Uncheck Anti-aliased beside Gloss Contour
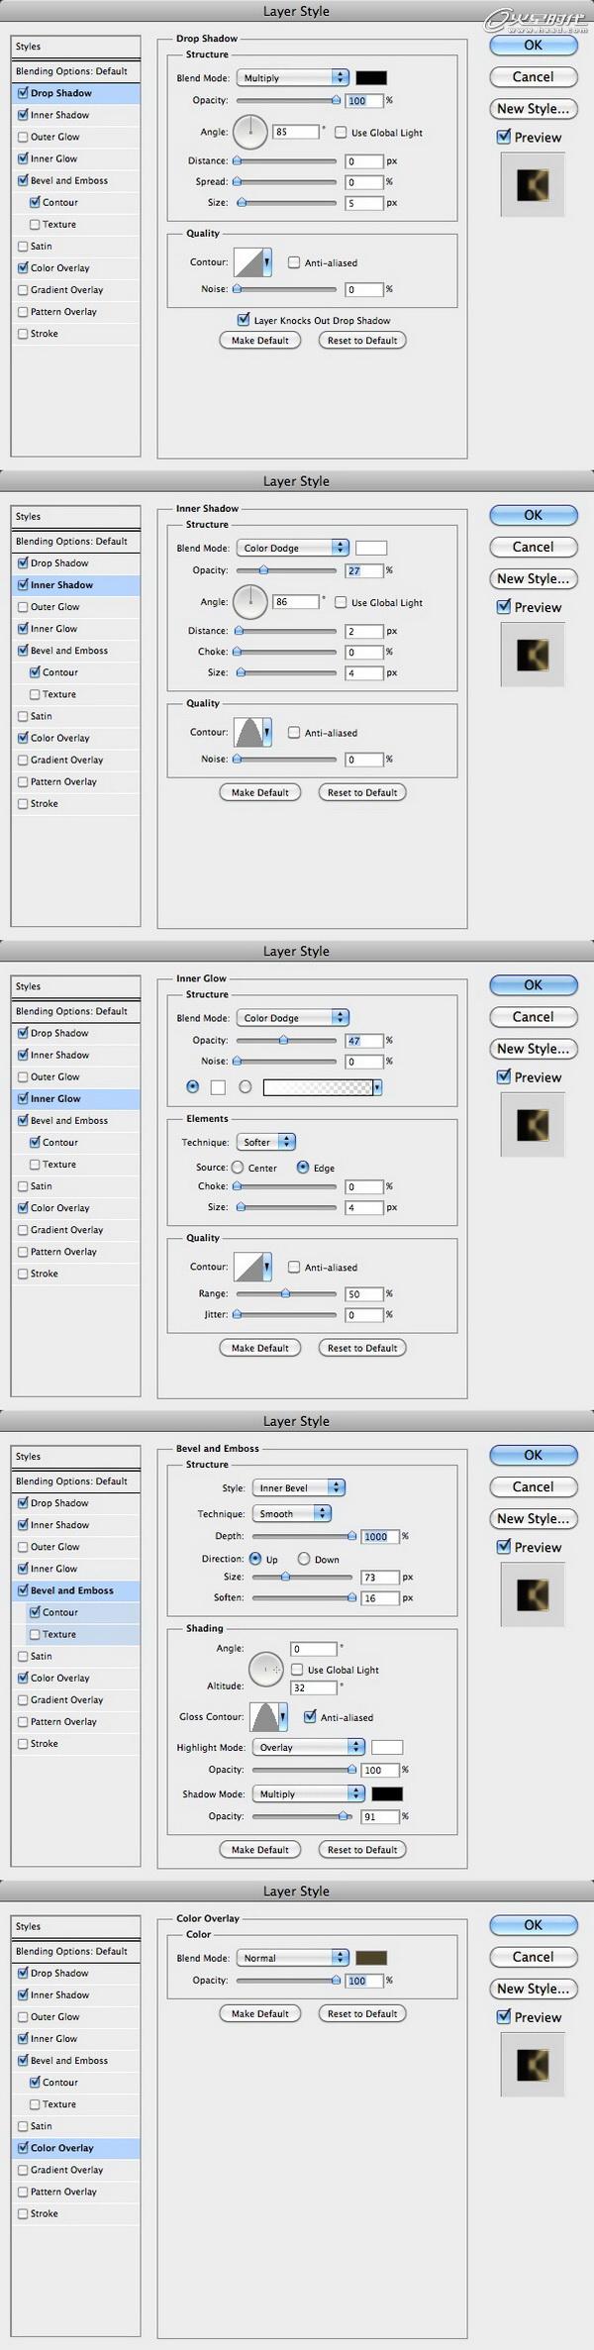Screen dimensions: 594x2350 click(310, 1717)
